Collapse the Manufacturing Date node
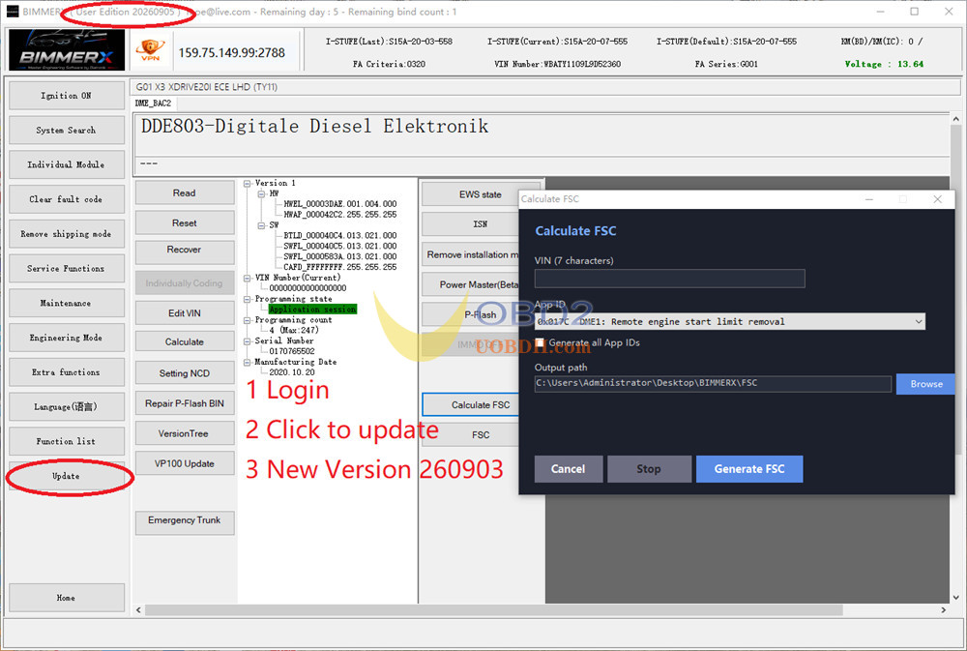 coord(248,362)
